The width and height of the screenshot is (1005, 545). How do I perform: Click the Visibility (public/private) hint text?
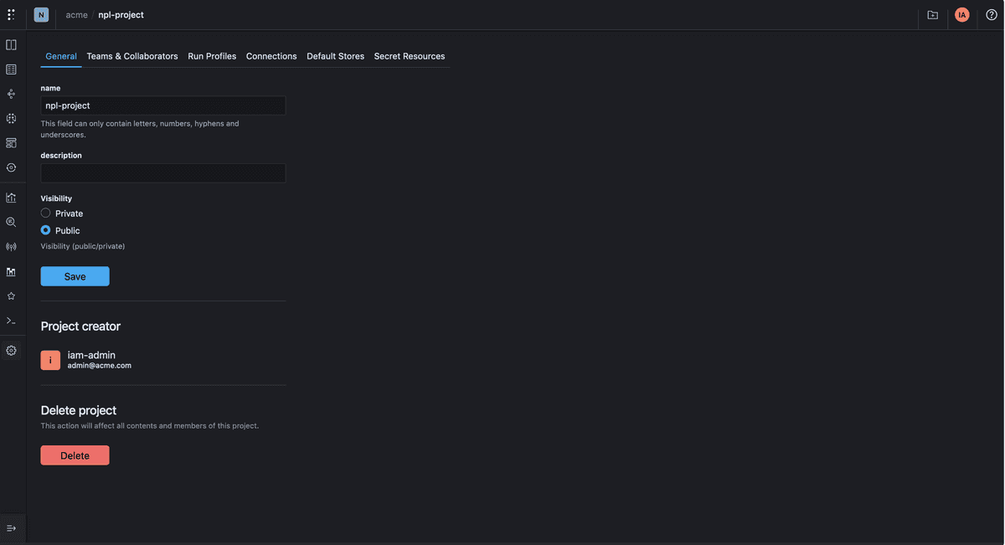pyautogui.click(x=83, y=246)
